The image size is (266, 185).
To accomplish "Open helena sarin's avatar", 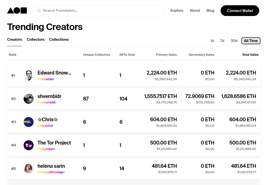I will tap(29, 168).
